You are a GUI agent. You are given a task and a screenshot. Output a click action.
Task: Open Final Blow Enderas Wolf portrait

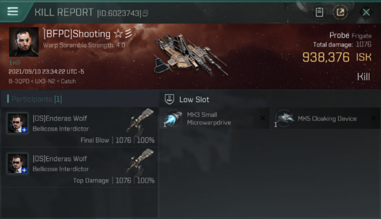tap(18, 123)
